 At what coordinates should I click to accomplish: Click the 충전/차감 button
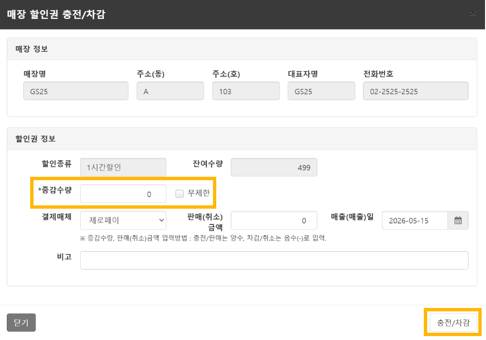[x=453, y=323]
